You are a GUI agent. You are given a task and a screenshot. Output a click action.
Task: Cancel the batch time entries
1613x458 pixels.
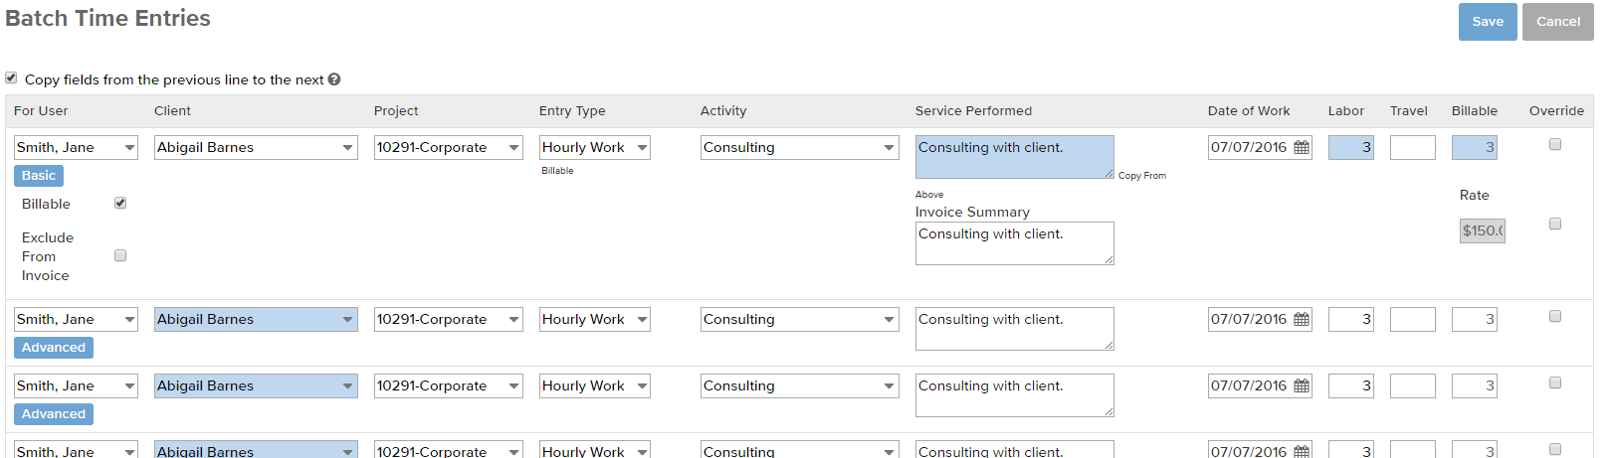tap(1558, 22)
